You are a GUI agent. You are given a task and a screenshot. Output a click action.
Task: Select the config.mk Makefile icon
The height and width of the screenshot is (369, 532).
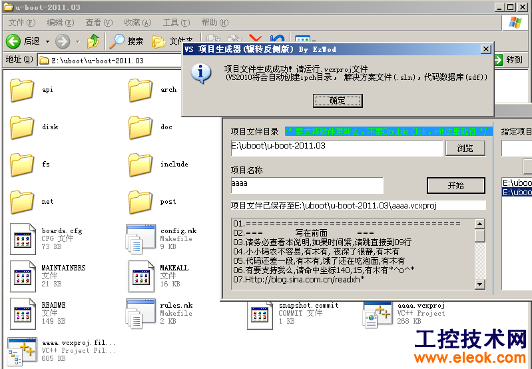point(140,239)
